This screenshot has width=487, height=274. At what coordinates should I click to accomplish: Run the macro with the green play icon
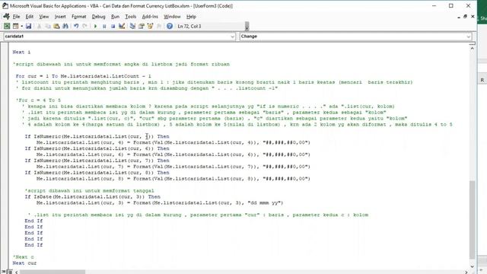pos(95,26)
